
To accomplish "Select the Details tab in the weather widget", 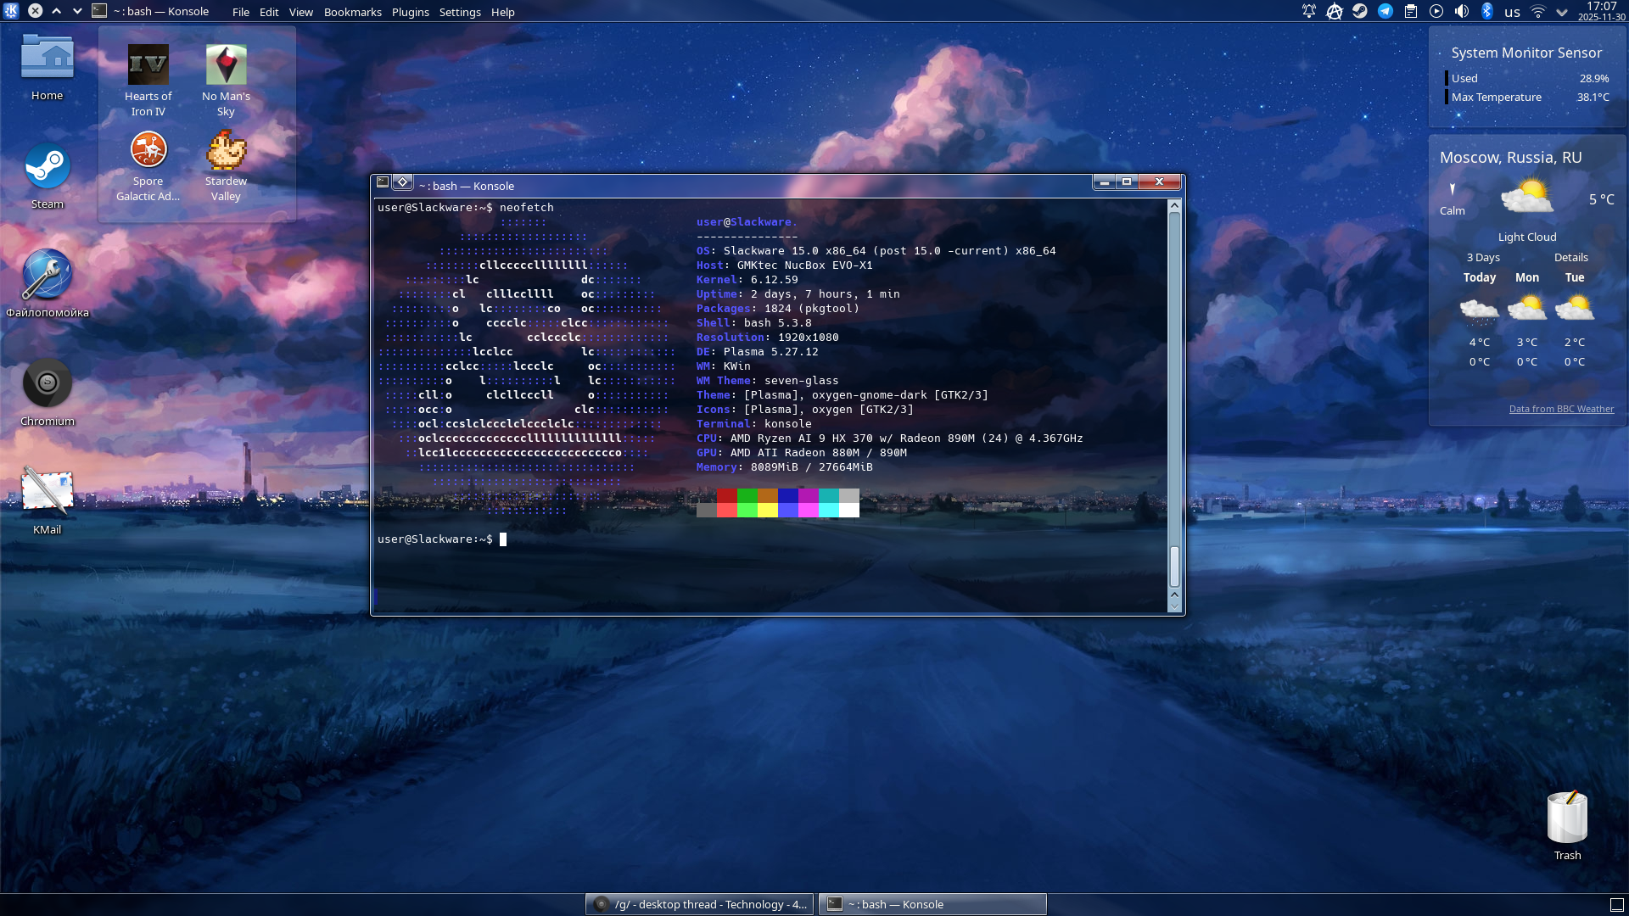I will point(1570,257).
